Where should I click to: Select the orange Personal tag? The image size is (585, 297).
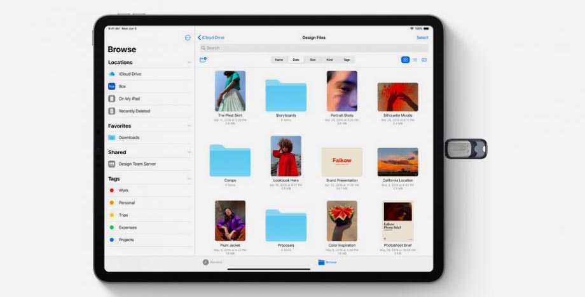pos(149,203)
